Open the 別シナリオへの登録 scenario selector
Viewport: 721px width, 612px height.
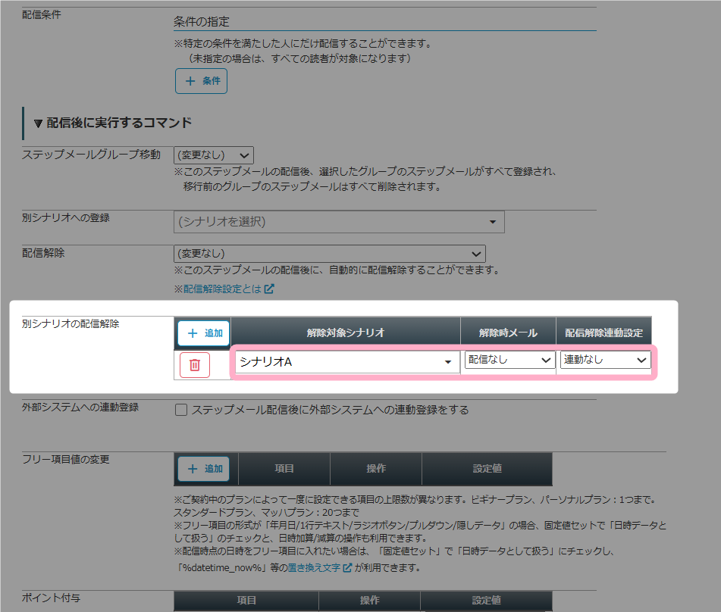(x=338, y=222)
